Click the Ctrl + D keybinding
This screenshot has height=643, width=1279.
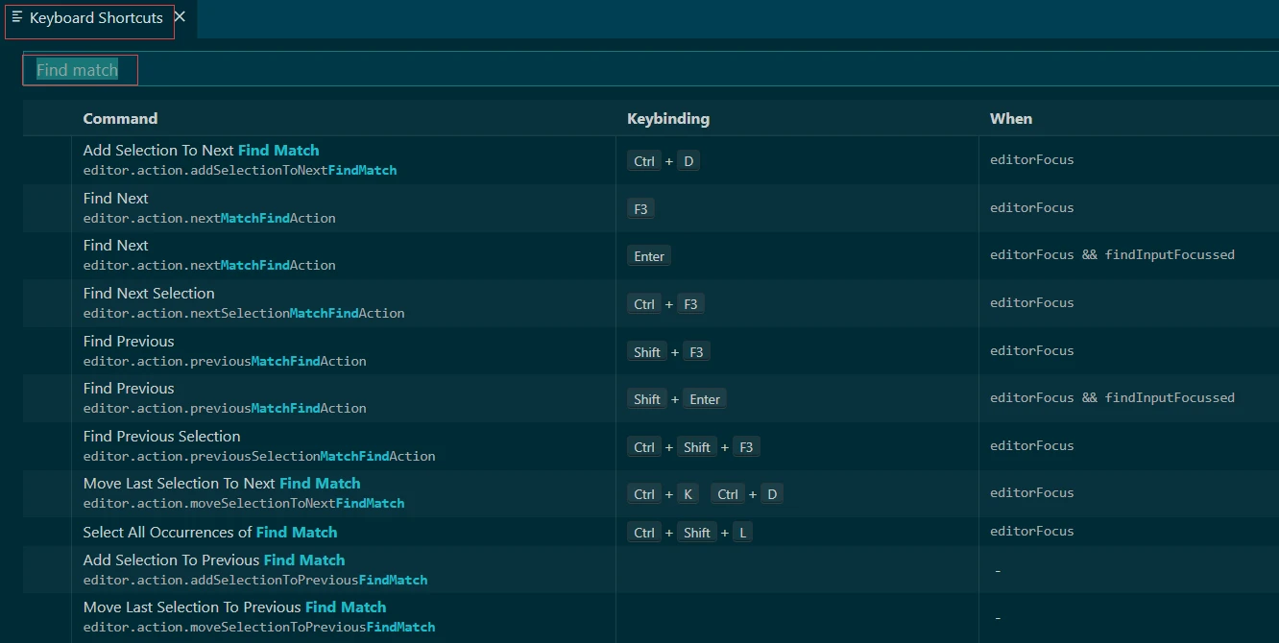(664, 161)
